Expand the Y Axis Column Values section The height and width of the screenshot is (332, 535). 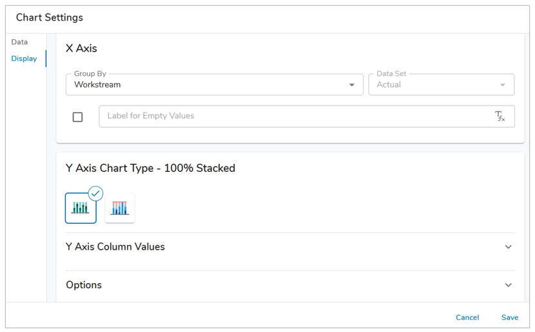(115, 247)
